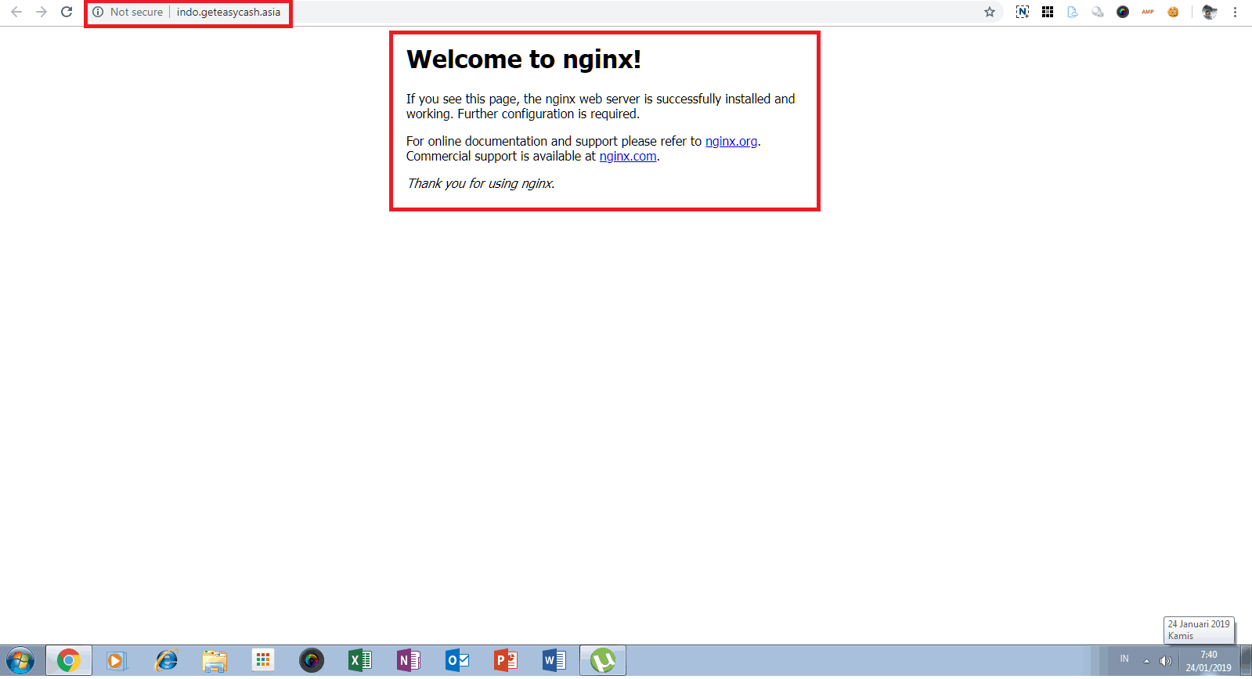This screenshot has width=1252, height=679.
Task: Open the nginx.org documentation link
Action: pos(731,141)
